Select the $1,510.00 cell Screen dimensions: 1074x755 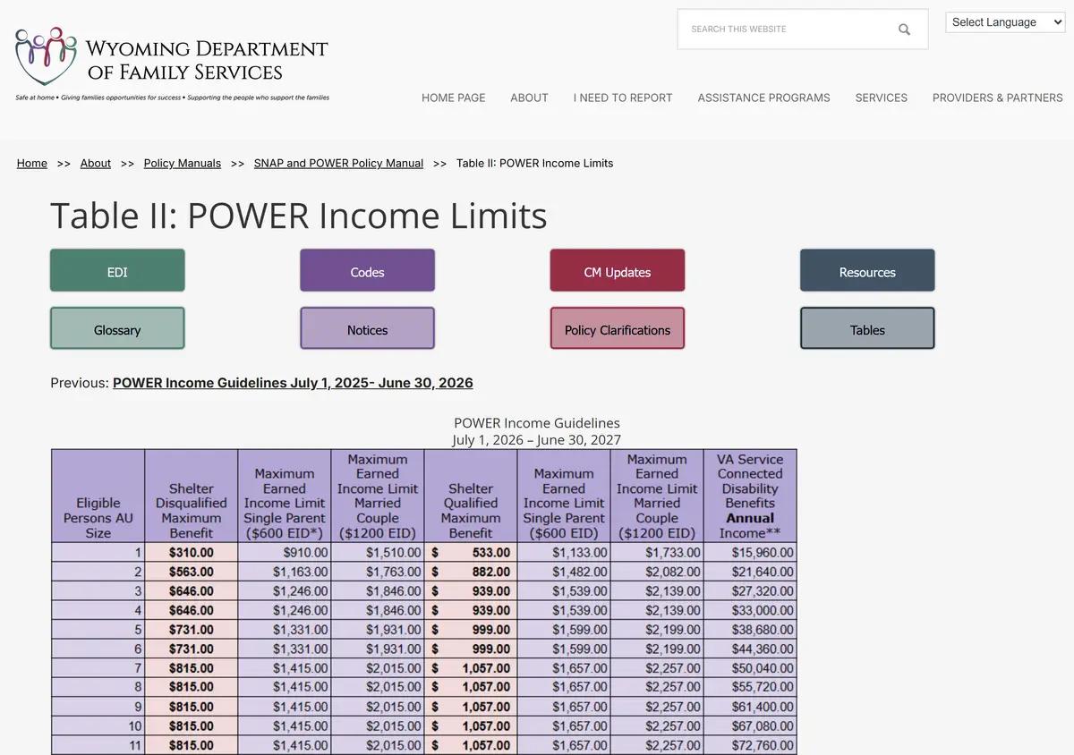coord(378,553)
